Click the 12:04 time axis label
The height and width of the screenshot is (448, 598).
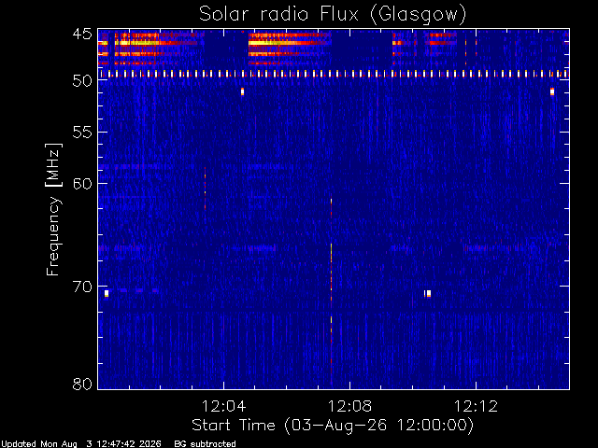[x=223, y=406]
